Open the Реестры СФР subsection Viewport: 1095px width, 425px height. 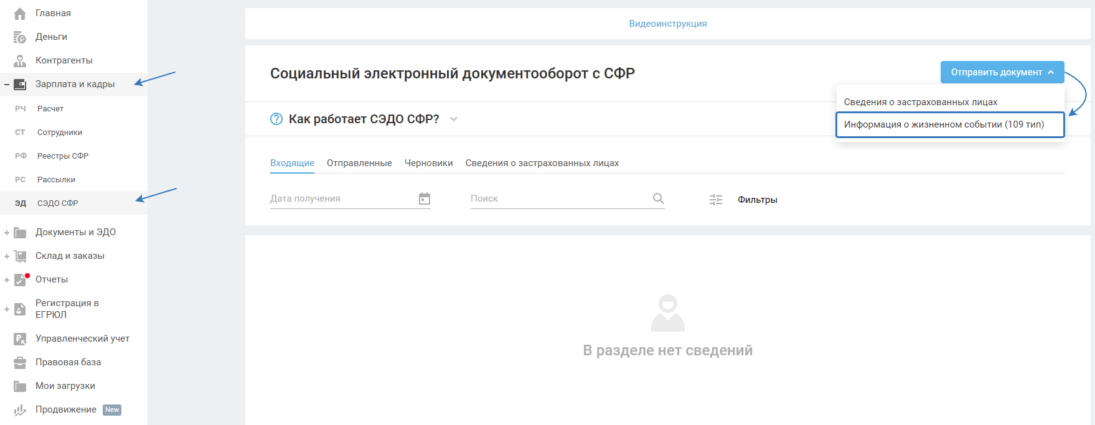pyautogui.click(x=63, y=156)
